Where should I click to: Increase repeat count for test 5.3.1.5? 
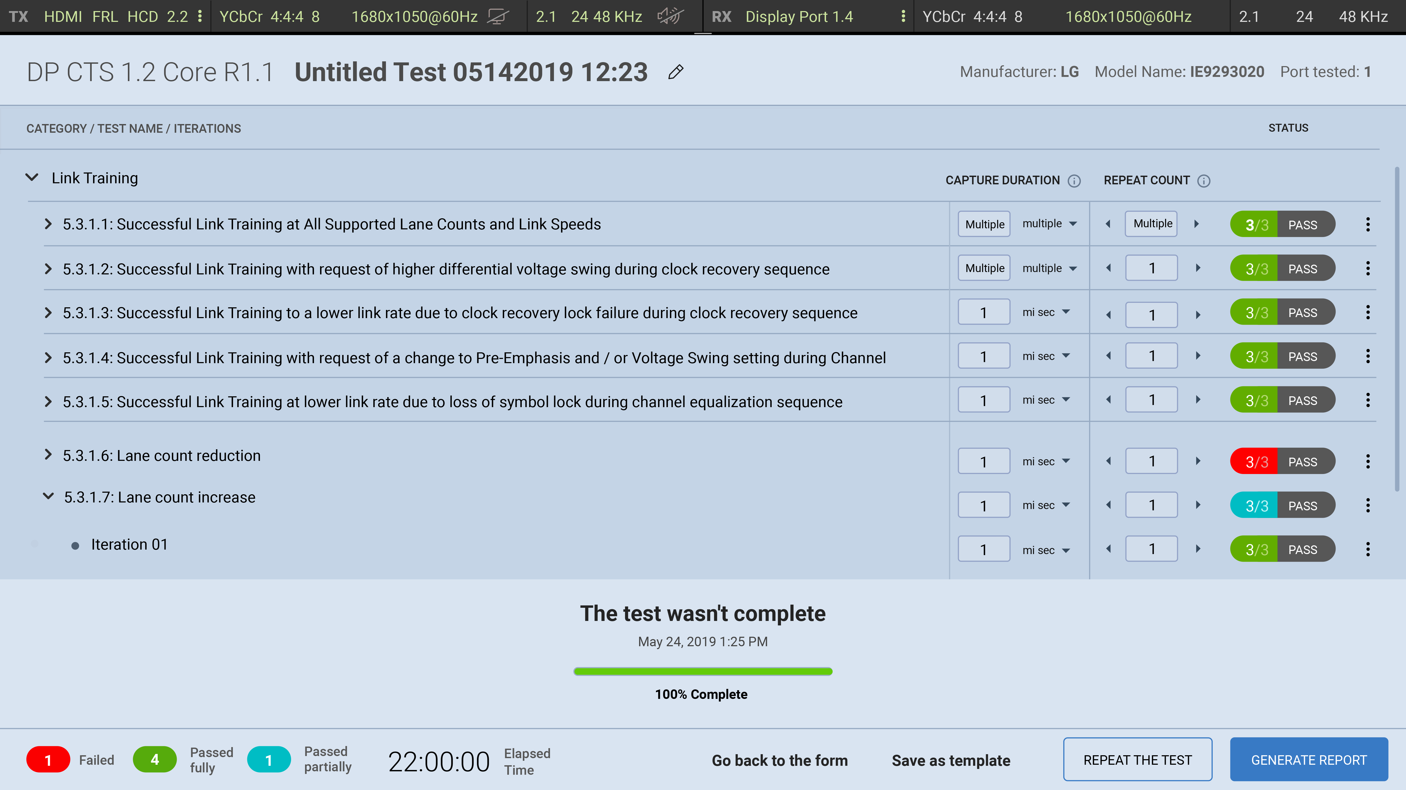1198,400
